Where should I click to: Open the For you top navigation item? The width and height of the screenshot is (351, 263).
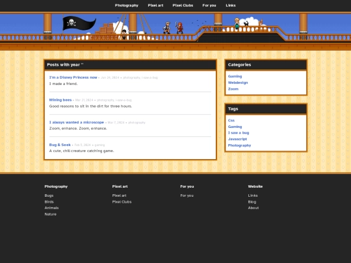coord(209,5)
